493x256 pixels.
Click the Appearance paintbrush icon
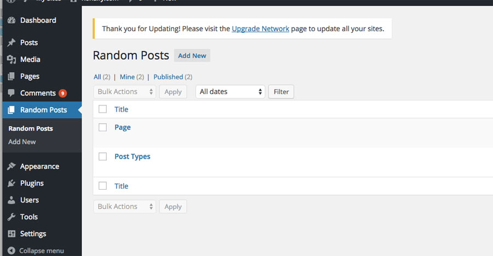tap(12, 167)
